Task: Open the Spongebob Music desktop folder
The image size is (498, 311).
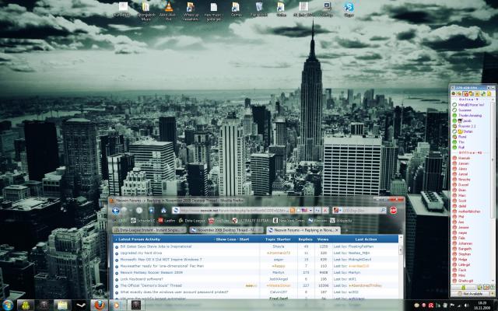Action: 146,10
